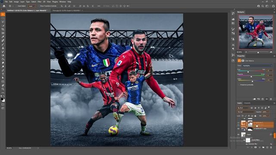Open the History panel icon in collapsed dock
Image resolution: width=276 pixels, height=155 pixels.
coord(233,13)
